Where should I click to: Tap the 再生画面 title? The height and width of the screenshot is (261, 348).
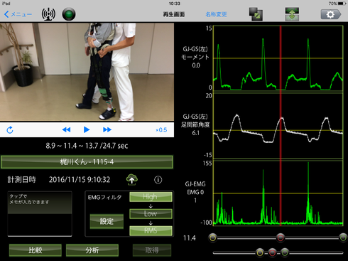[174, 14]
